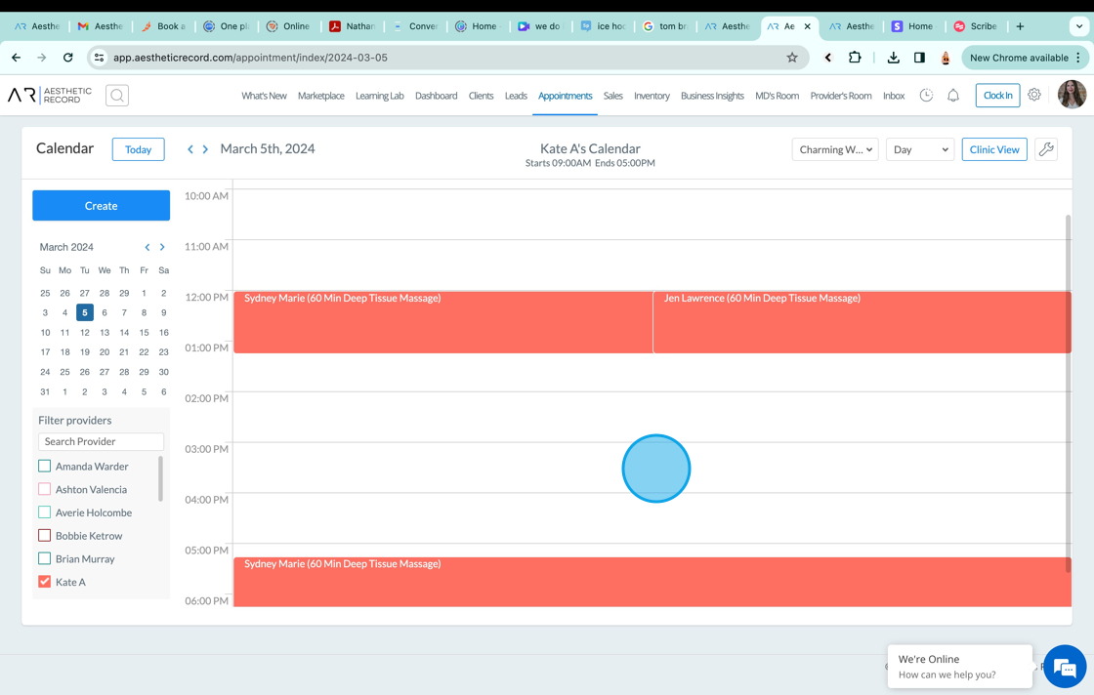The width and height of the screenshot is (1094, 695).
Task: Open the New Chrome available menu
Action: tap(1025, 58)
